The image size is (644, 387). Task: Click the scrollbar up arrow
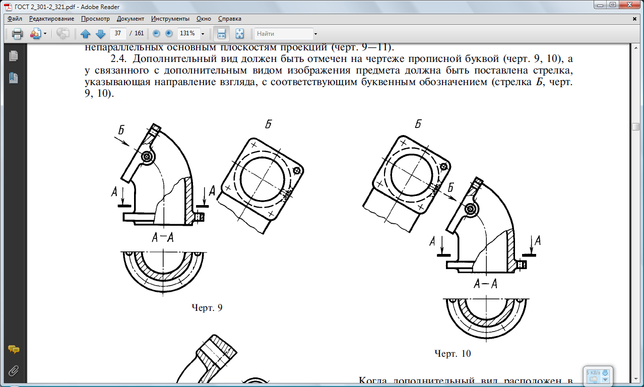636,48
